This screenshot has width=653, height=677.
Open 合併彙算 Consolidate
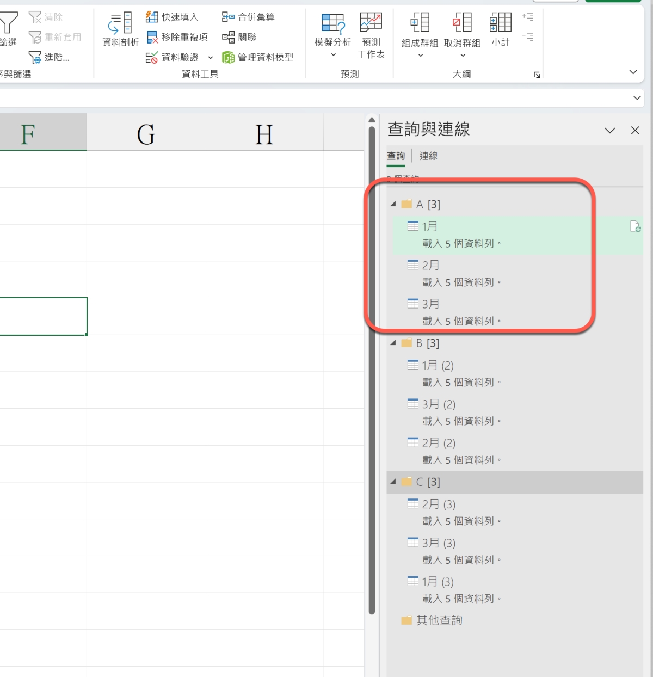coord(248,17)
